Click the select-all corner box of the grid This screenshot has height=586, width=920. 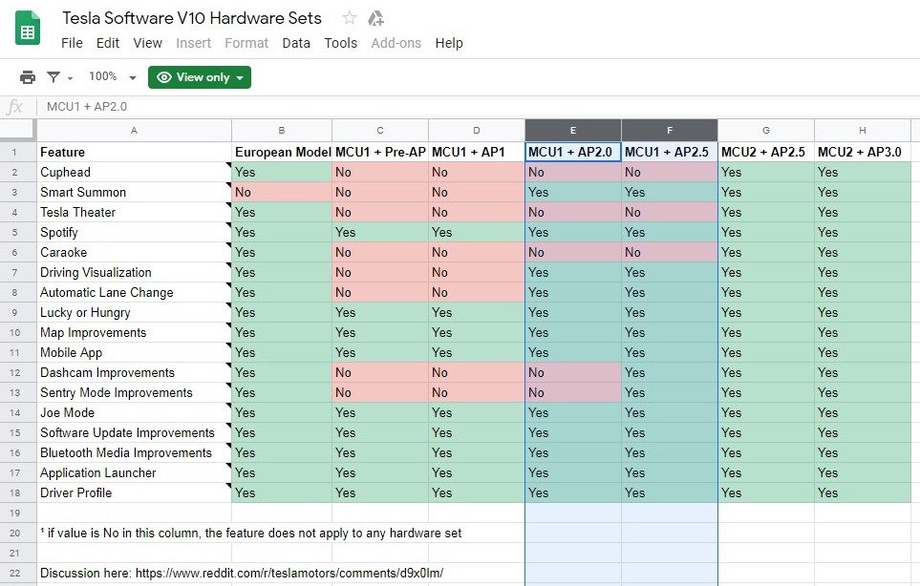pos(18,130)
